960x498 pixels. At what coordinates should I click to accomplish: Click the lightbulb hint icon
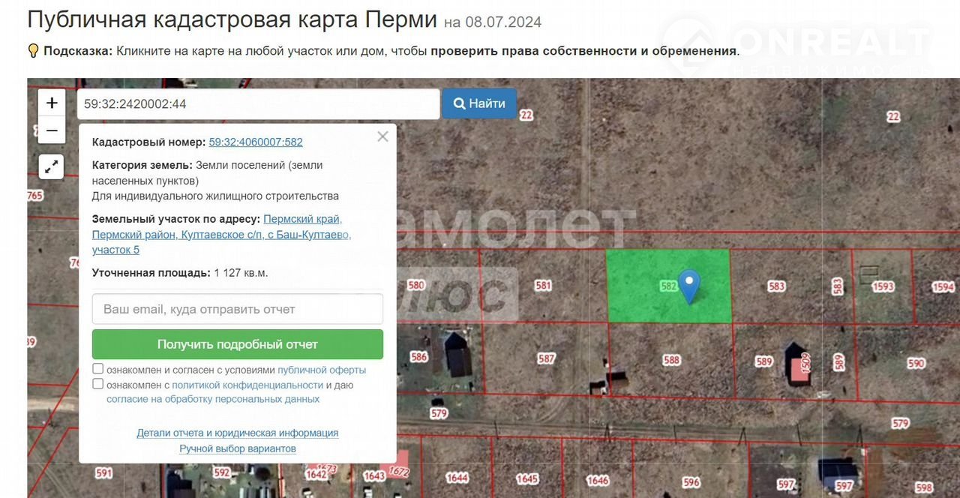tap(33, 51)
